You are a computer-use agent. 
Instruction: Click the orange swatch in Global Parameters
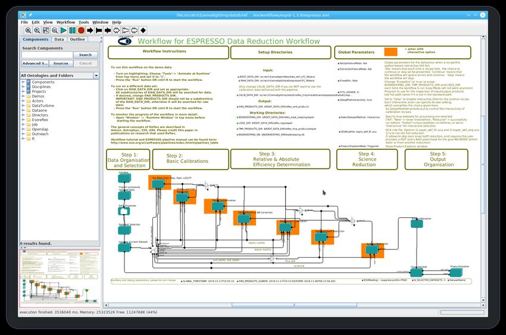[391, 52]
